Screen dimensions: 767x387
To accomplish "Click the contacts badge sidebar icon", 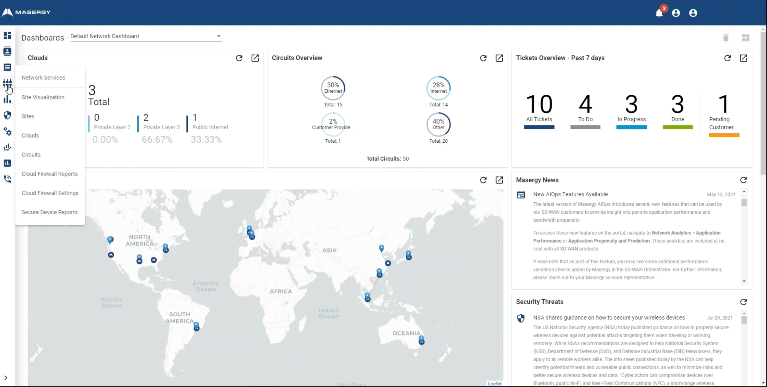I will click(x=7, y=51).
